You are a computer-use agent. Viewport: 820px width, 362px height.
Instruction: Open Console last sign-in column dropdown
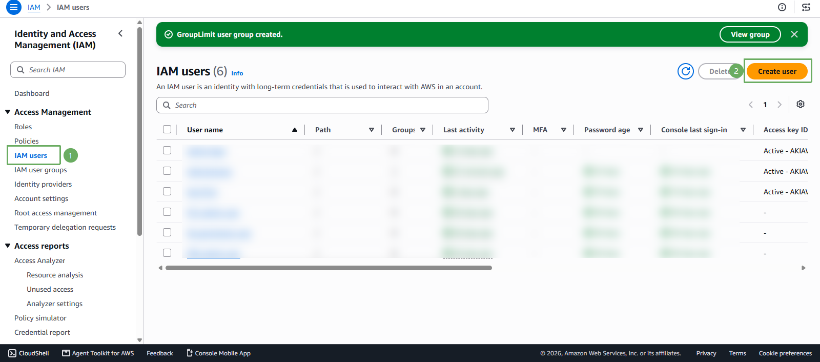coord(743,130)
